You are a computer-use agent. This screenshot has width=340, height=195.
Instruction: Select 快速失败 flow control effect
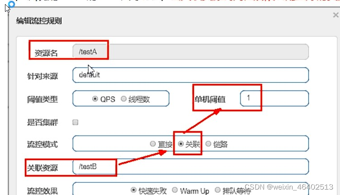133,190
